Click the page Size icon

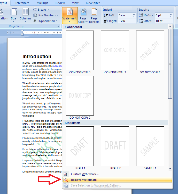(x=13, y=12)
